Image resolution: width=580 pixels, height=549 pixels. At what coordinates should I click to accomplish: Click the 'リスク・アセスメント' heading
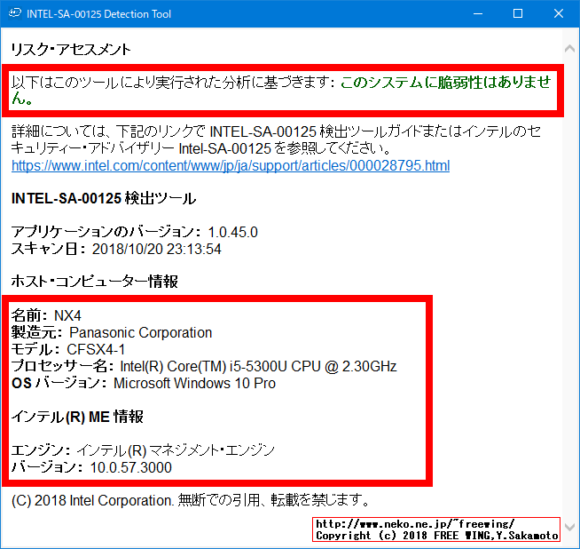pyautogui.click(x=71, y=49)
